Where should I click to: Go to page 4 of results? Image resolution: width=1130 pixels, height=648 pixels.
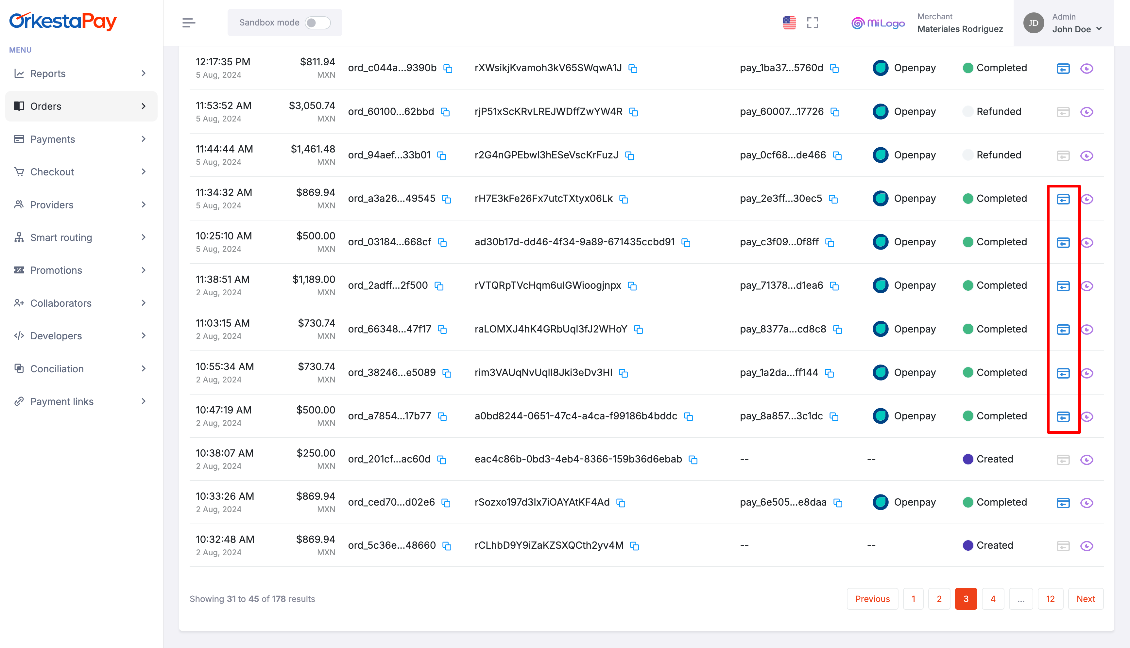[993, 599]
